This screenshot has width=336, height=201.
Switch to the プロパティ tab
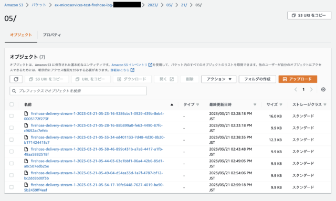[51, 35]
